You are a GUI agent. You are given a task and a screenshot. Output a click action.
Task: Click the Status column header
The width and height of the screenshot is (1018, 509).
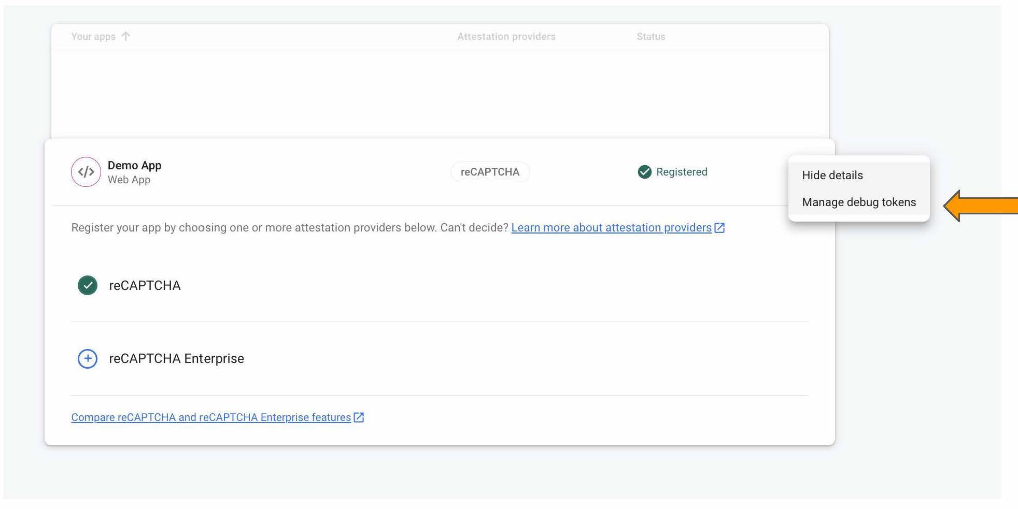point(651,37)
